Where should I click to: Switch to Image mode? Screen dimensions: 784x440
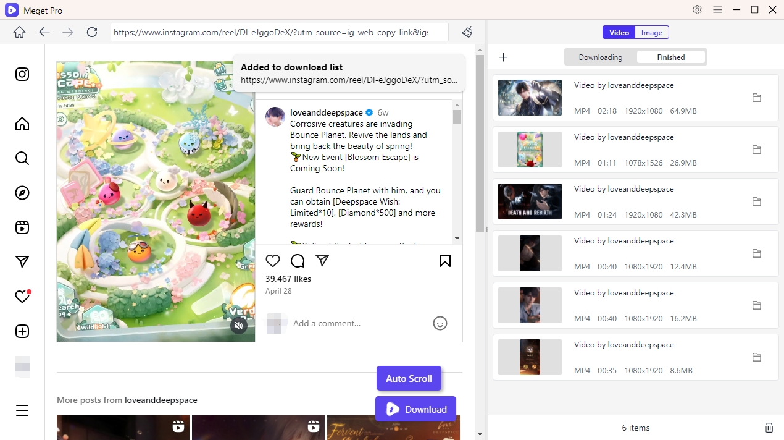click(652, 33)
